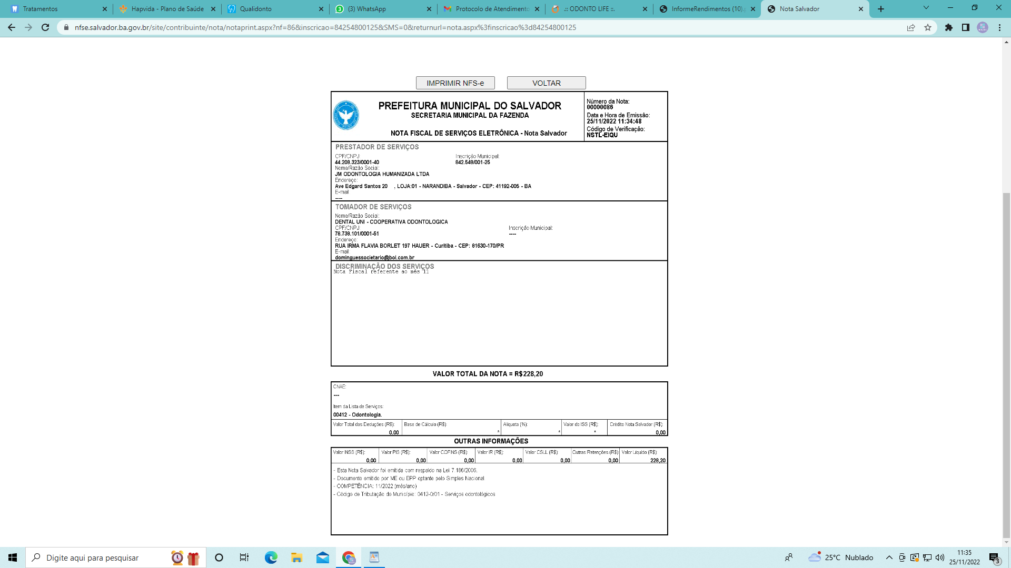Open a new browser tab
This screenshot has height=568, width=1011.
tap(881, 9)
